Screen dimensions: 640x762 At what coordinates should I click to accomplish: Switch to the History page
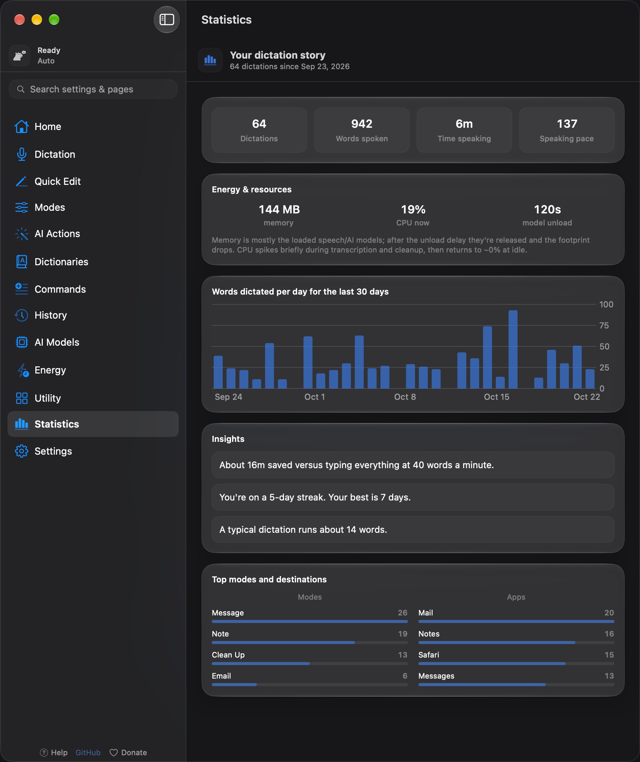coord(93,315)
